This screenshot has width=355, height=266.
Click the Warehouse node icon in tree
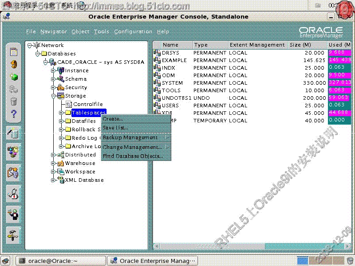(61, 163)
